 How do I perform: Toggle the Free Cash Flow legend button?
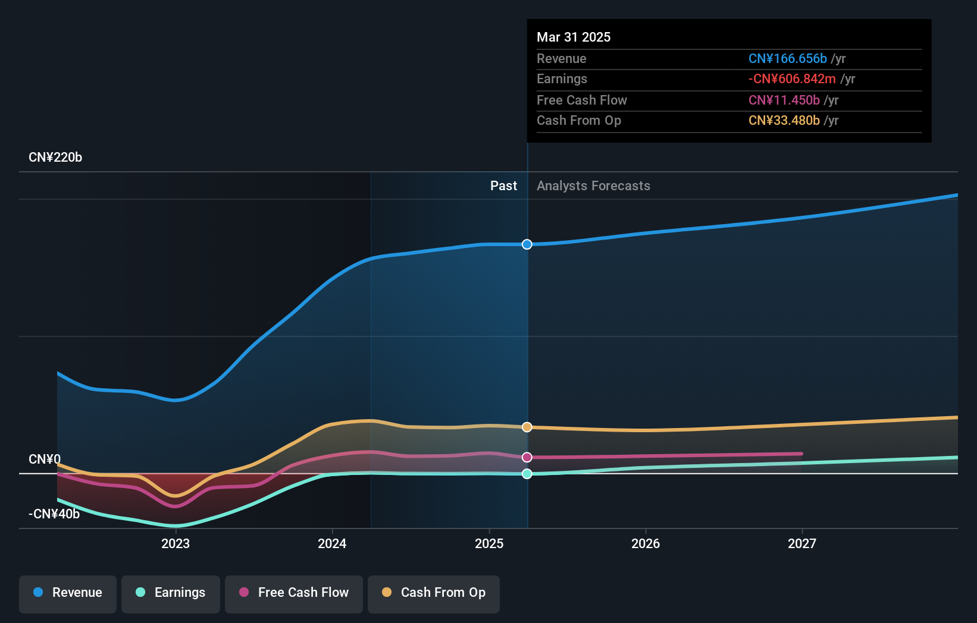point(294,594)
